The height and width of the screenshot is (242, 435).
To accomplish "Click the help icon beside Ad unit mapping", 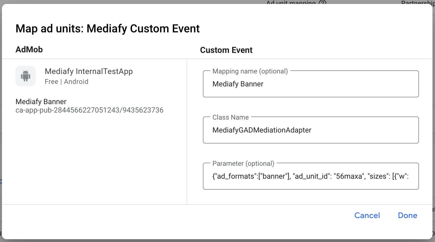I will 322,3.
